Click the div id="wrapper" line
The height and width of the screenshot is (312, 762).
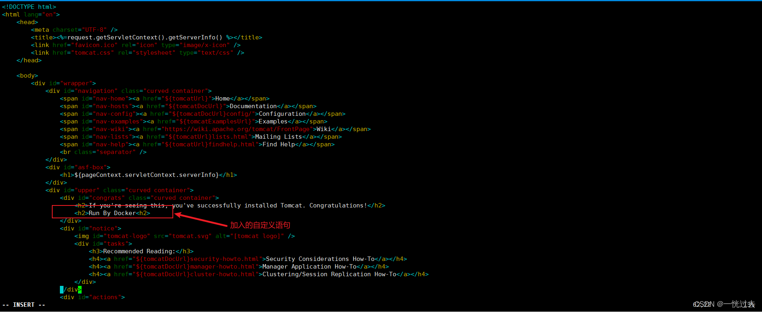pos(63,83)
